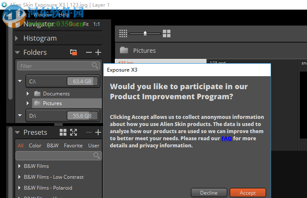Viewport: 307px width, 198px height.
Task: Click the B&W Films - Polaroid row
Action: click(58, 188)
